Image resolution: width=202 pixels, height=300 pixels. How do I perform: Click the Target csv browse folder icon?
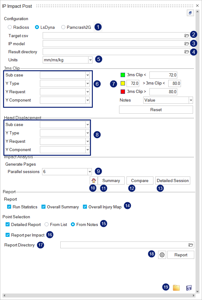[x=187, y=36]
